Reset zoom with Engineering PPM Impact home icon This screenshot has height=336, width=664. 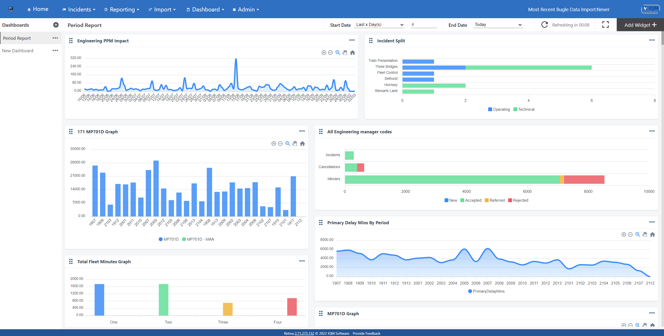coord(352,53)
